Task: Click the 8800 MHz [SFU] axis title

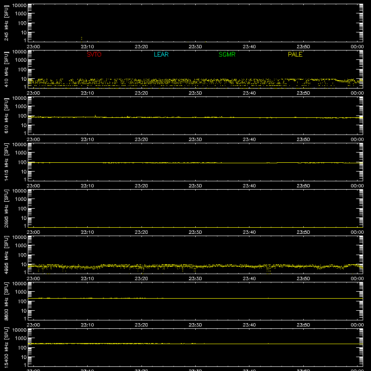Action: click(6, 301)
